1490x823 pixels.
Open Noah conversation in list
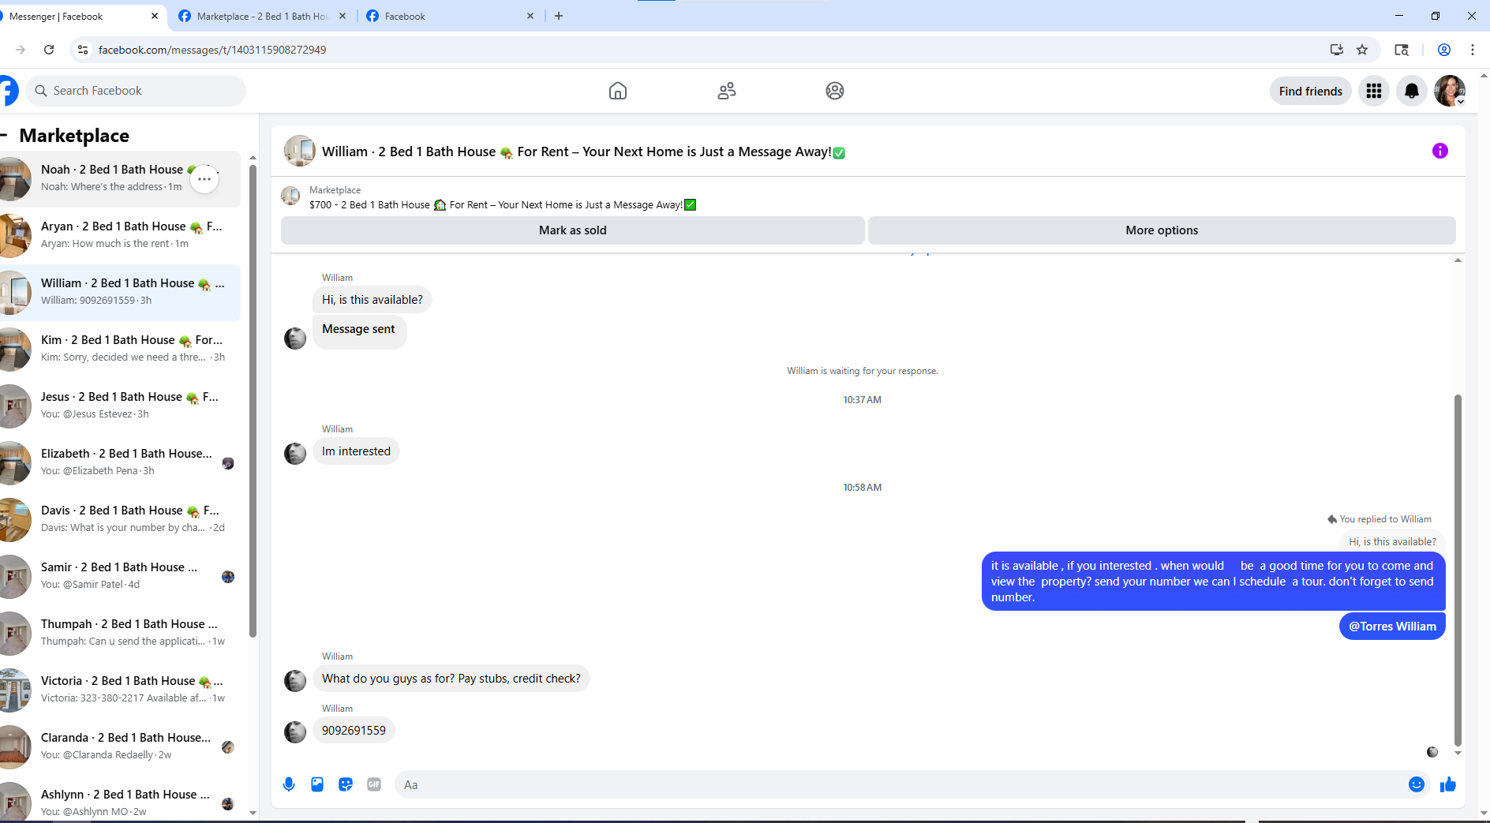coord(120,179)
